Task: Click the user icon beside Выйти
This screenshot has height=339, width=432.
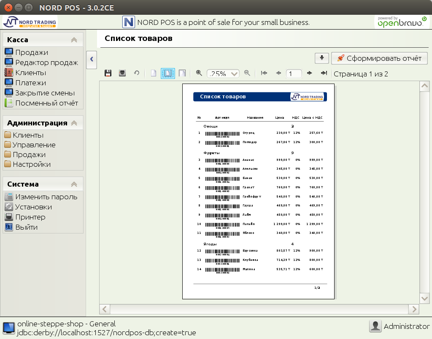Action: point(9,227)
